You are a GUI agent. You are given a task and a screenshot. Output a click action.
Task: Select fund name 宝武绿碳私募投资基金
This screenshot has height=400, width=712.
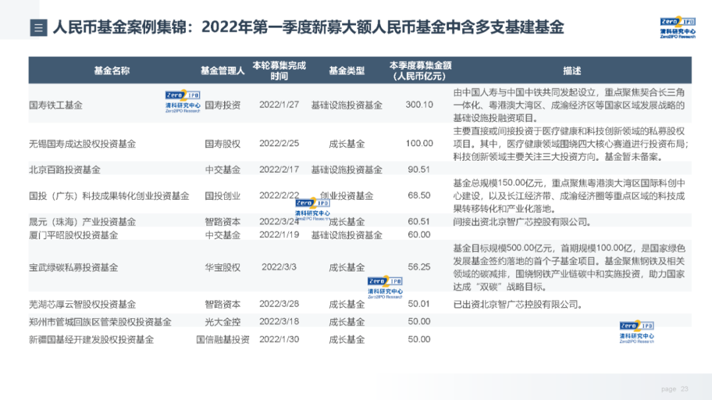[74, 268]
